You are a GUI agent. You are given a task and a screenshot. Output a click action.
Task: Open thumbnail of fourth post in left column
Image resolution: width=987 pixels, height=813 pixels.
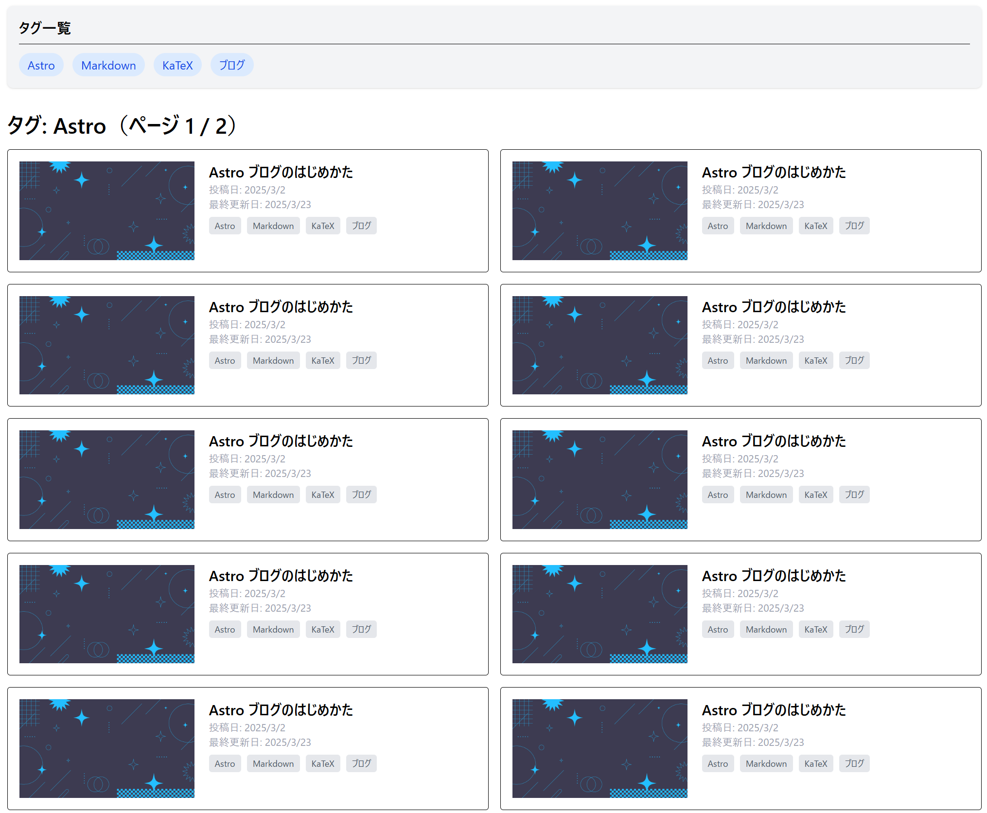pos(107,614)
